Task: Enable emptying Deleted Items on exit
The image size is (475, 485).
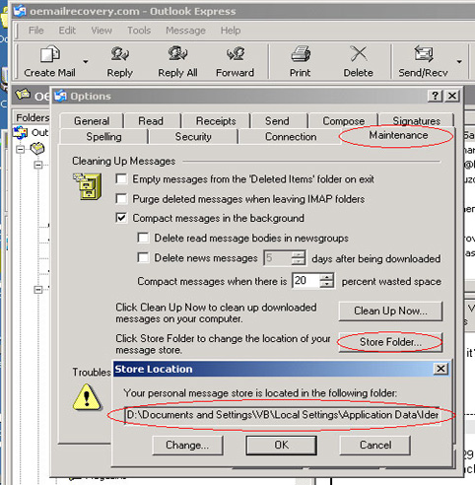Action: pos(121,179)
